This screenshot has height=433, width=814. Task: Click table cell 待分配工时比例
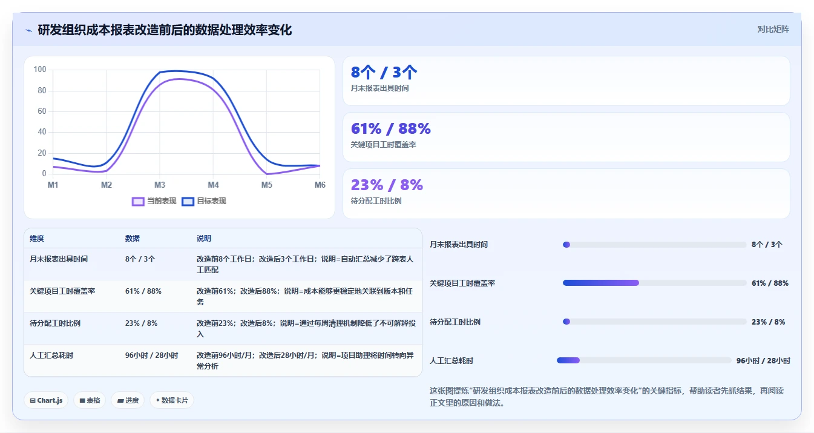point(55,323)
